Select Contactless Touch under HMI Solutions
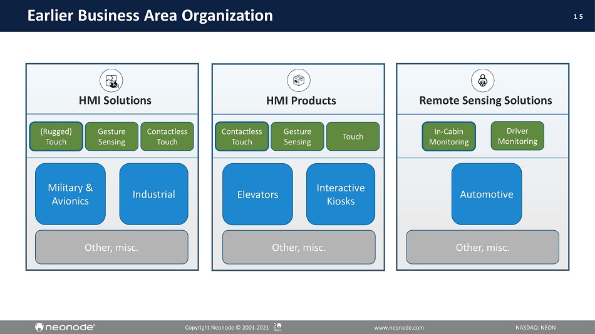This screenshot has width=595, height=334. pos(167,136)
